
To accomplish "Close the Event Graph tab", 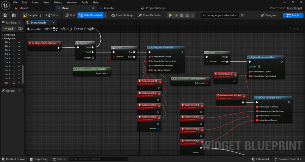I will 54,23.
